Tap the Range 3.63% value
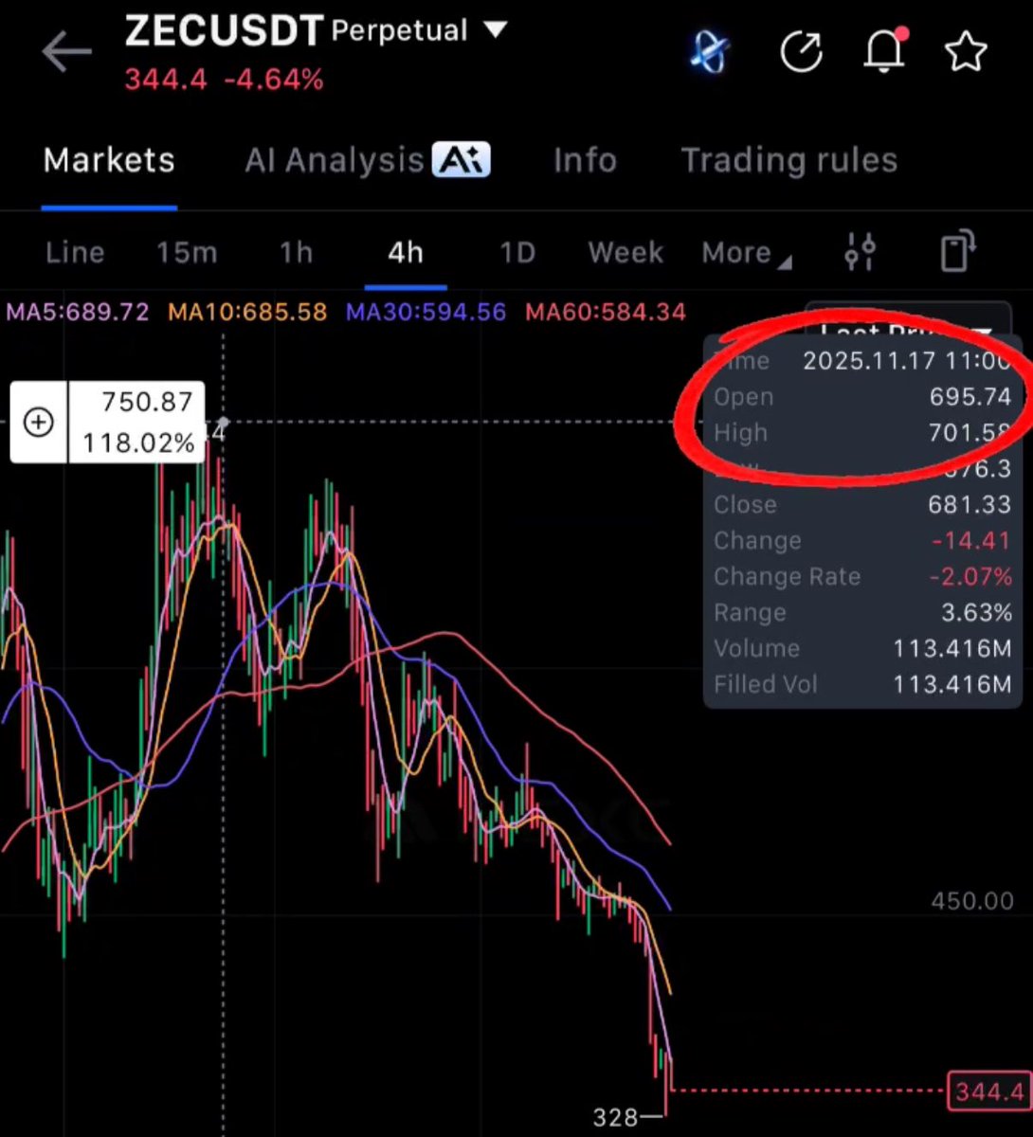Screen dimensions: 1033x1137 976,613
